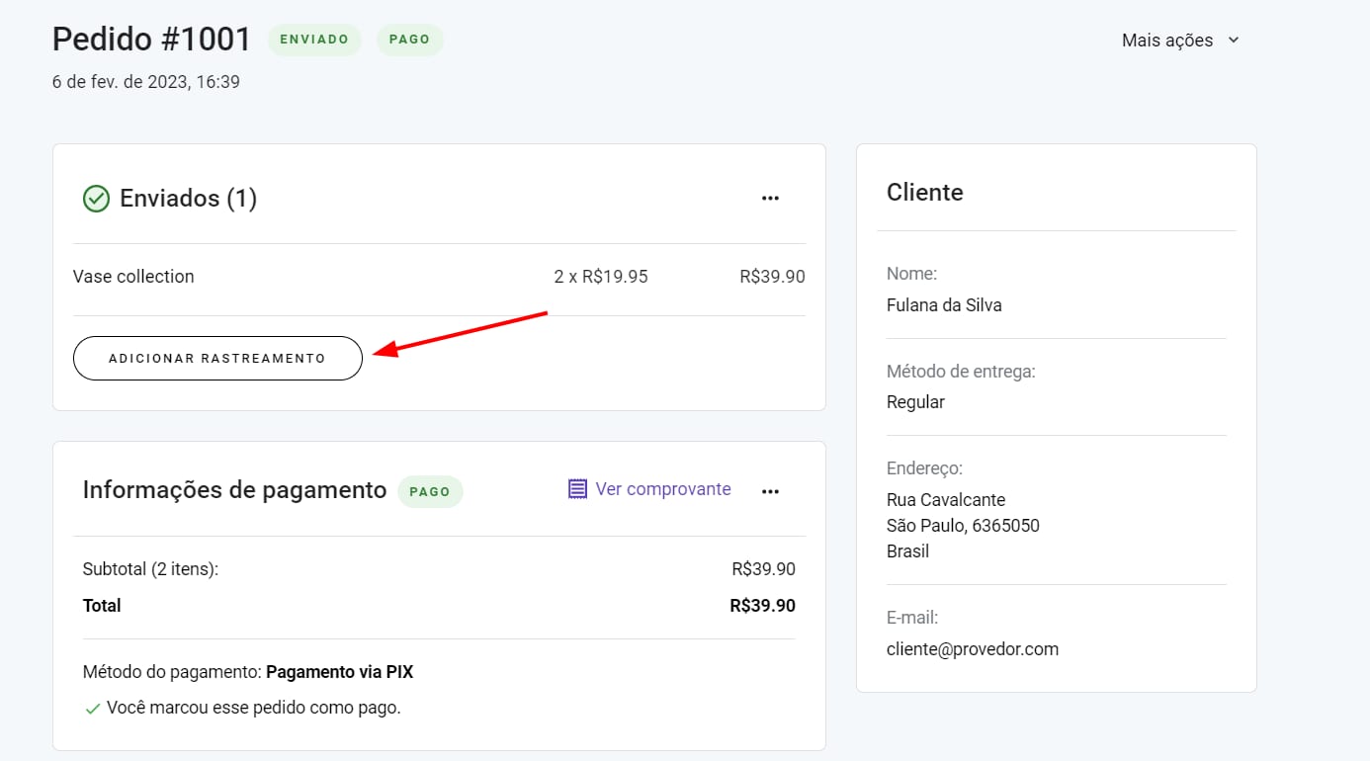Open the three-dot menu in payment card
Screen dimensions: 1370x761
770,491
